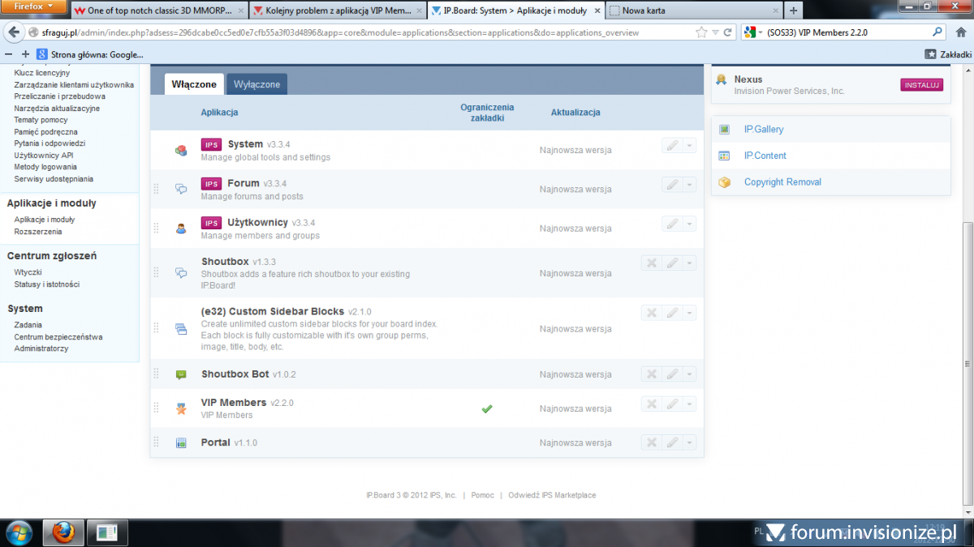Open dropdown arrow for Użytkownicy row
974x547 pixels.
pos(689,224)
